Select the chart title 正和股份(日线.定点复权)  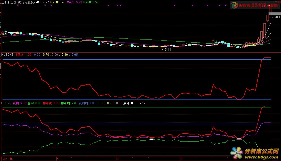pos(18,2)
